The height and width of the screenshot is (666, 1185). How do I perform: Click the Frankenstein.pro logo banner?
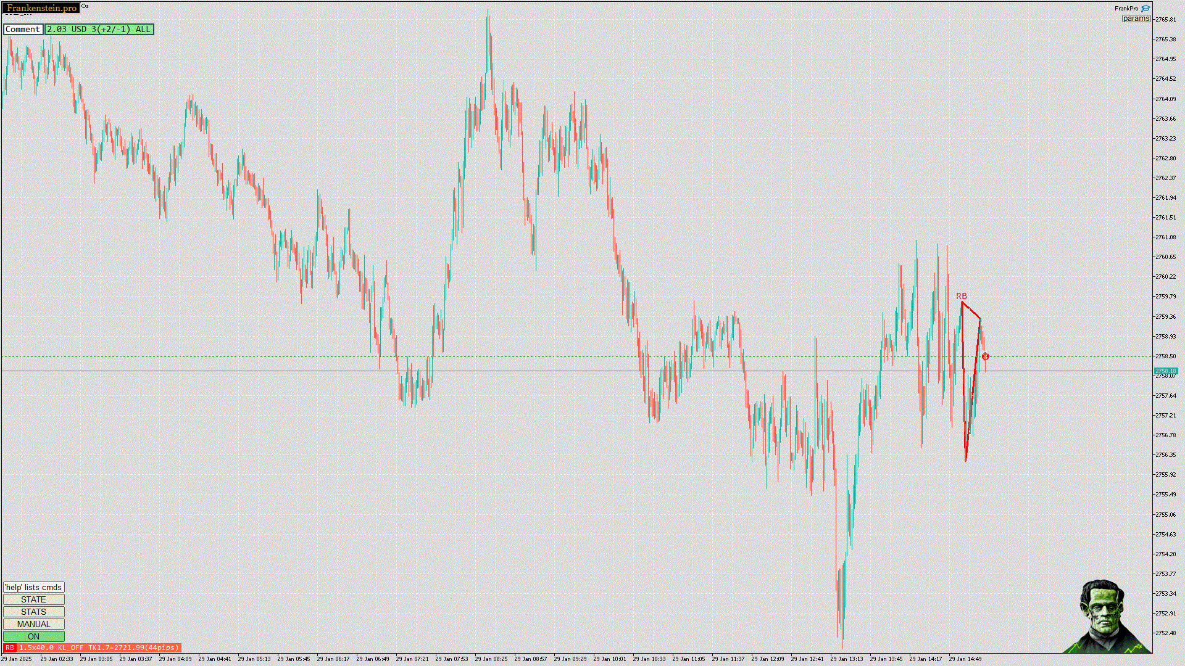click(41, 8)
